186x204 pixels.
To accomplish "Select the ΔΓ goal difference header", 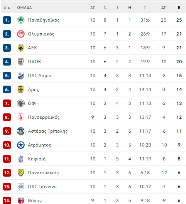I will [x=164, y=8].
